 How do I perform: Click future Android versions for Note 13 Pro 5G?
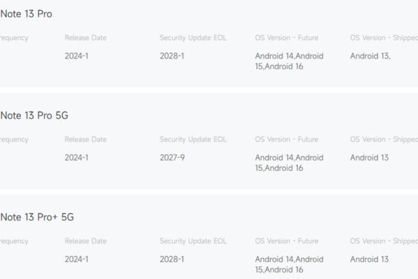(289, 163)
